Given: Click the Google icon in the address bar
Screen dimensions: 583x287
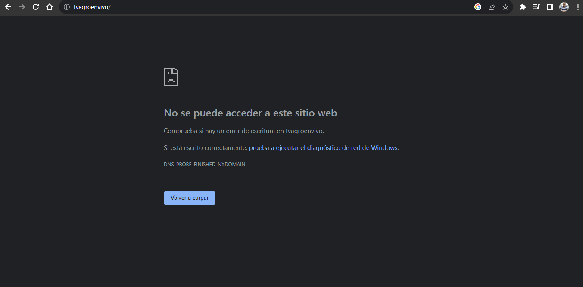Looking at the screenshot, I should tap(478, 7).
